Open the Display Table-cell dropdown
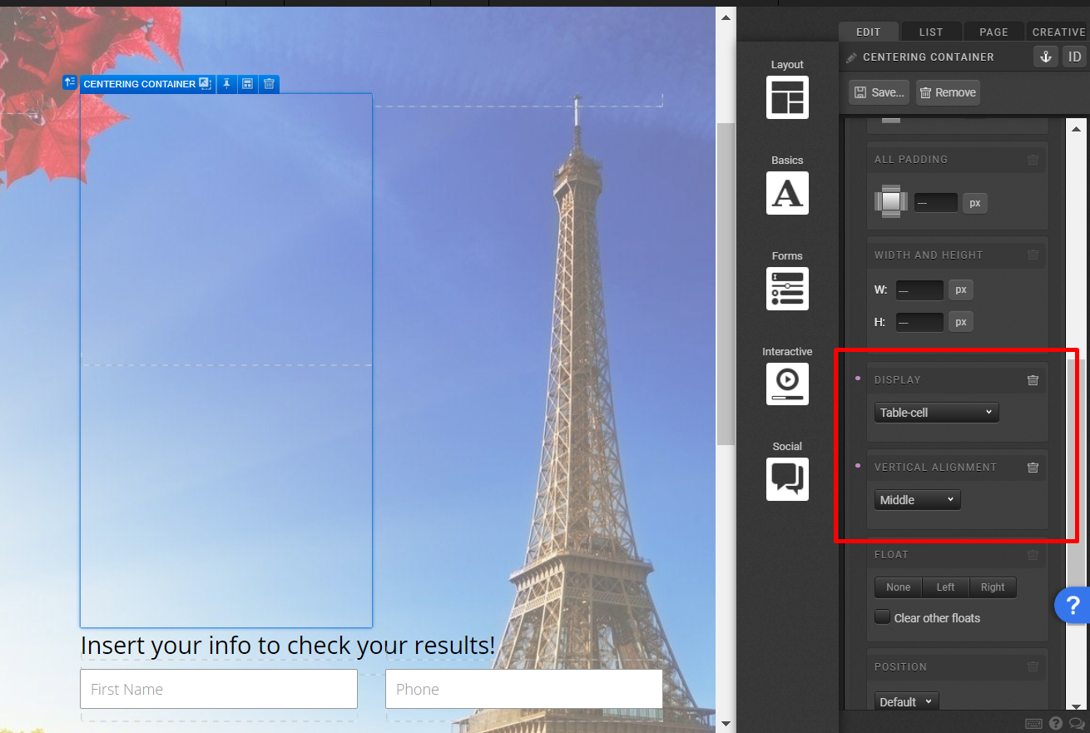This screenshot has height=733, width=1090. click(x=936, y=413)
